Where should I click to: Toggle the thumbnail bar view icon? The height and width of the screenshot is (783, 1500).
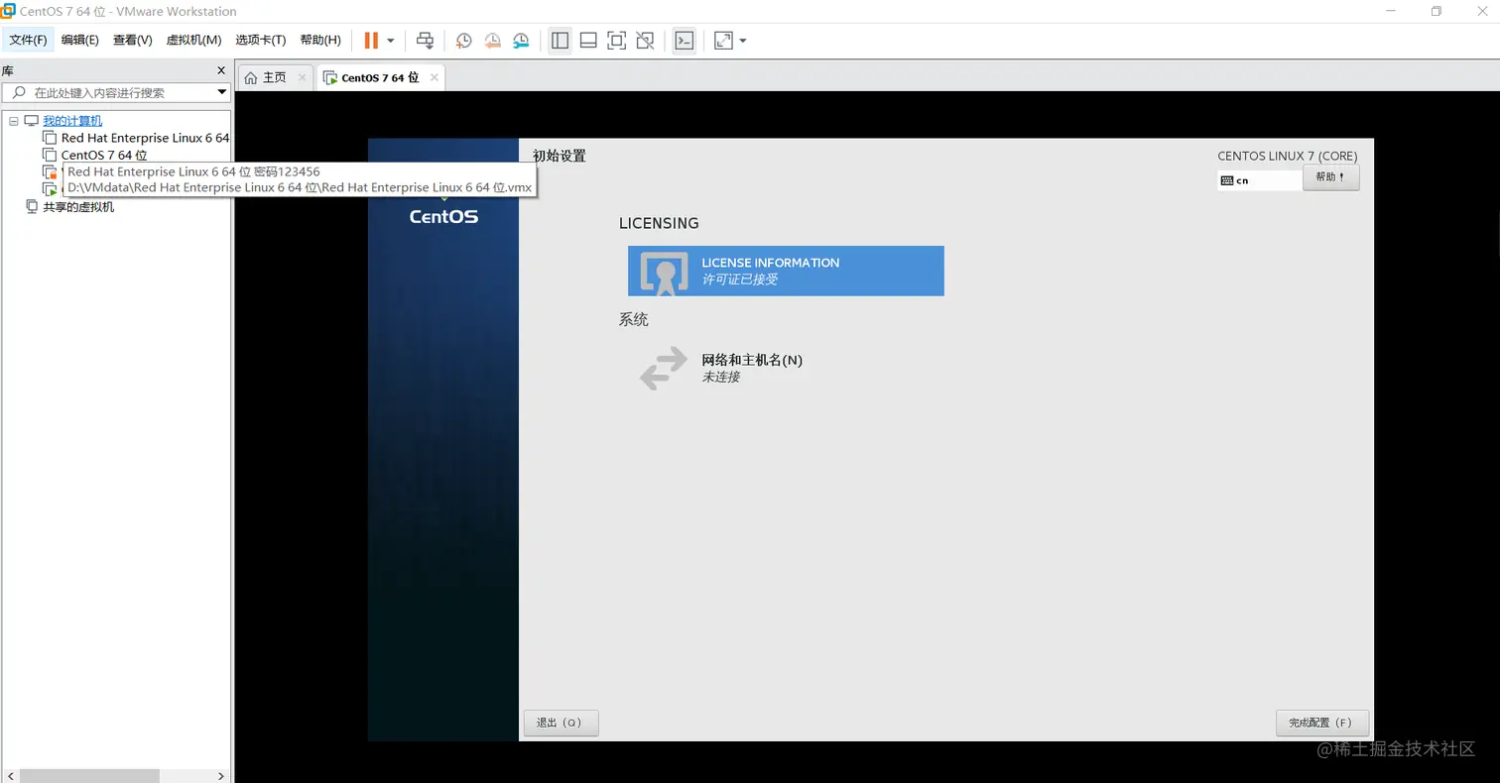tap(588, 41)
